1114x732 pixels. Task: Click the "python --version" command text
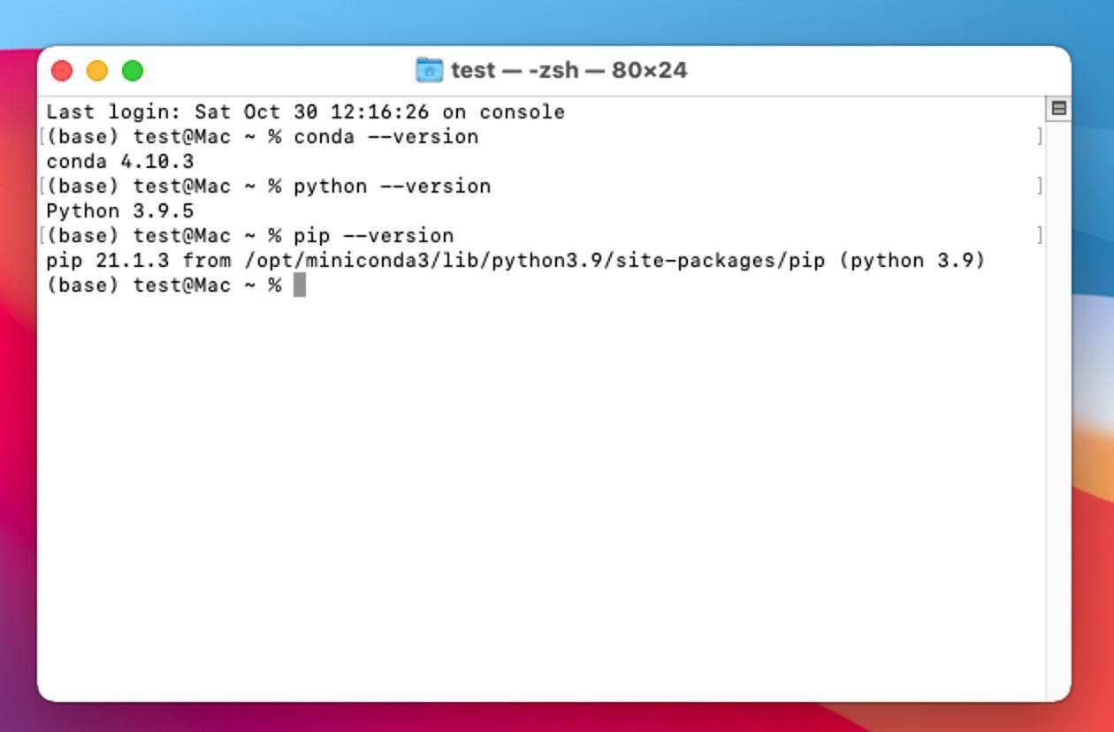pos(392,187)
